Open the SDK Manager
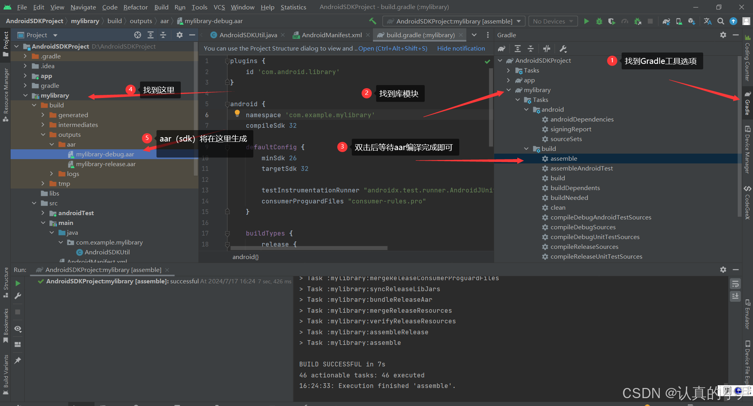This screenshot has height=406, width=753. [691, 21]
